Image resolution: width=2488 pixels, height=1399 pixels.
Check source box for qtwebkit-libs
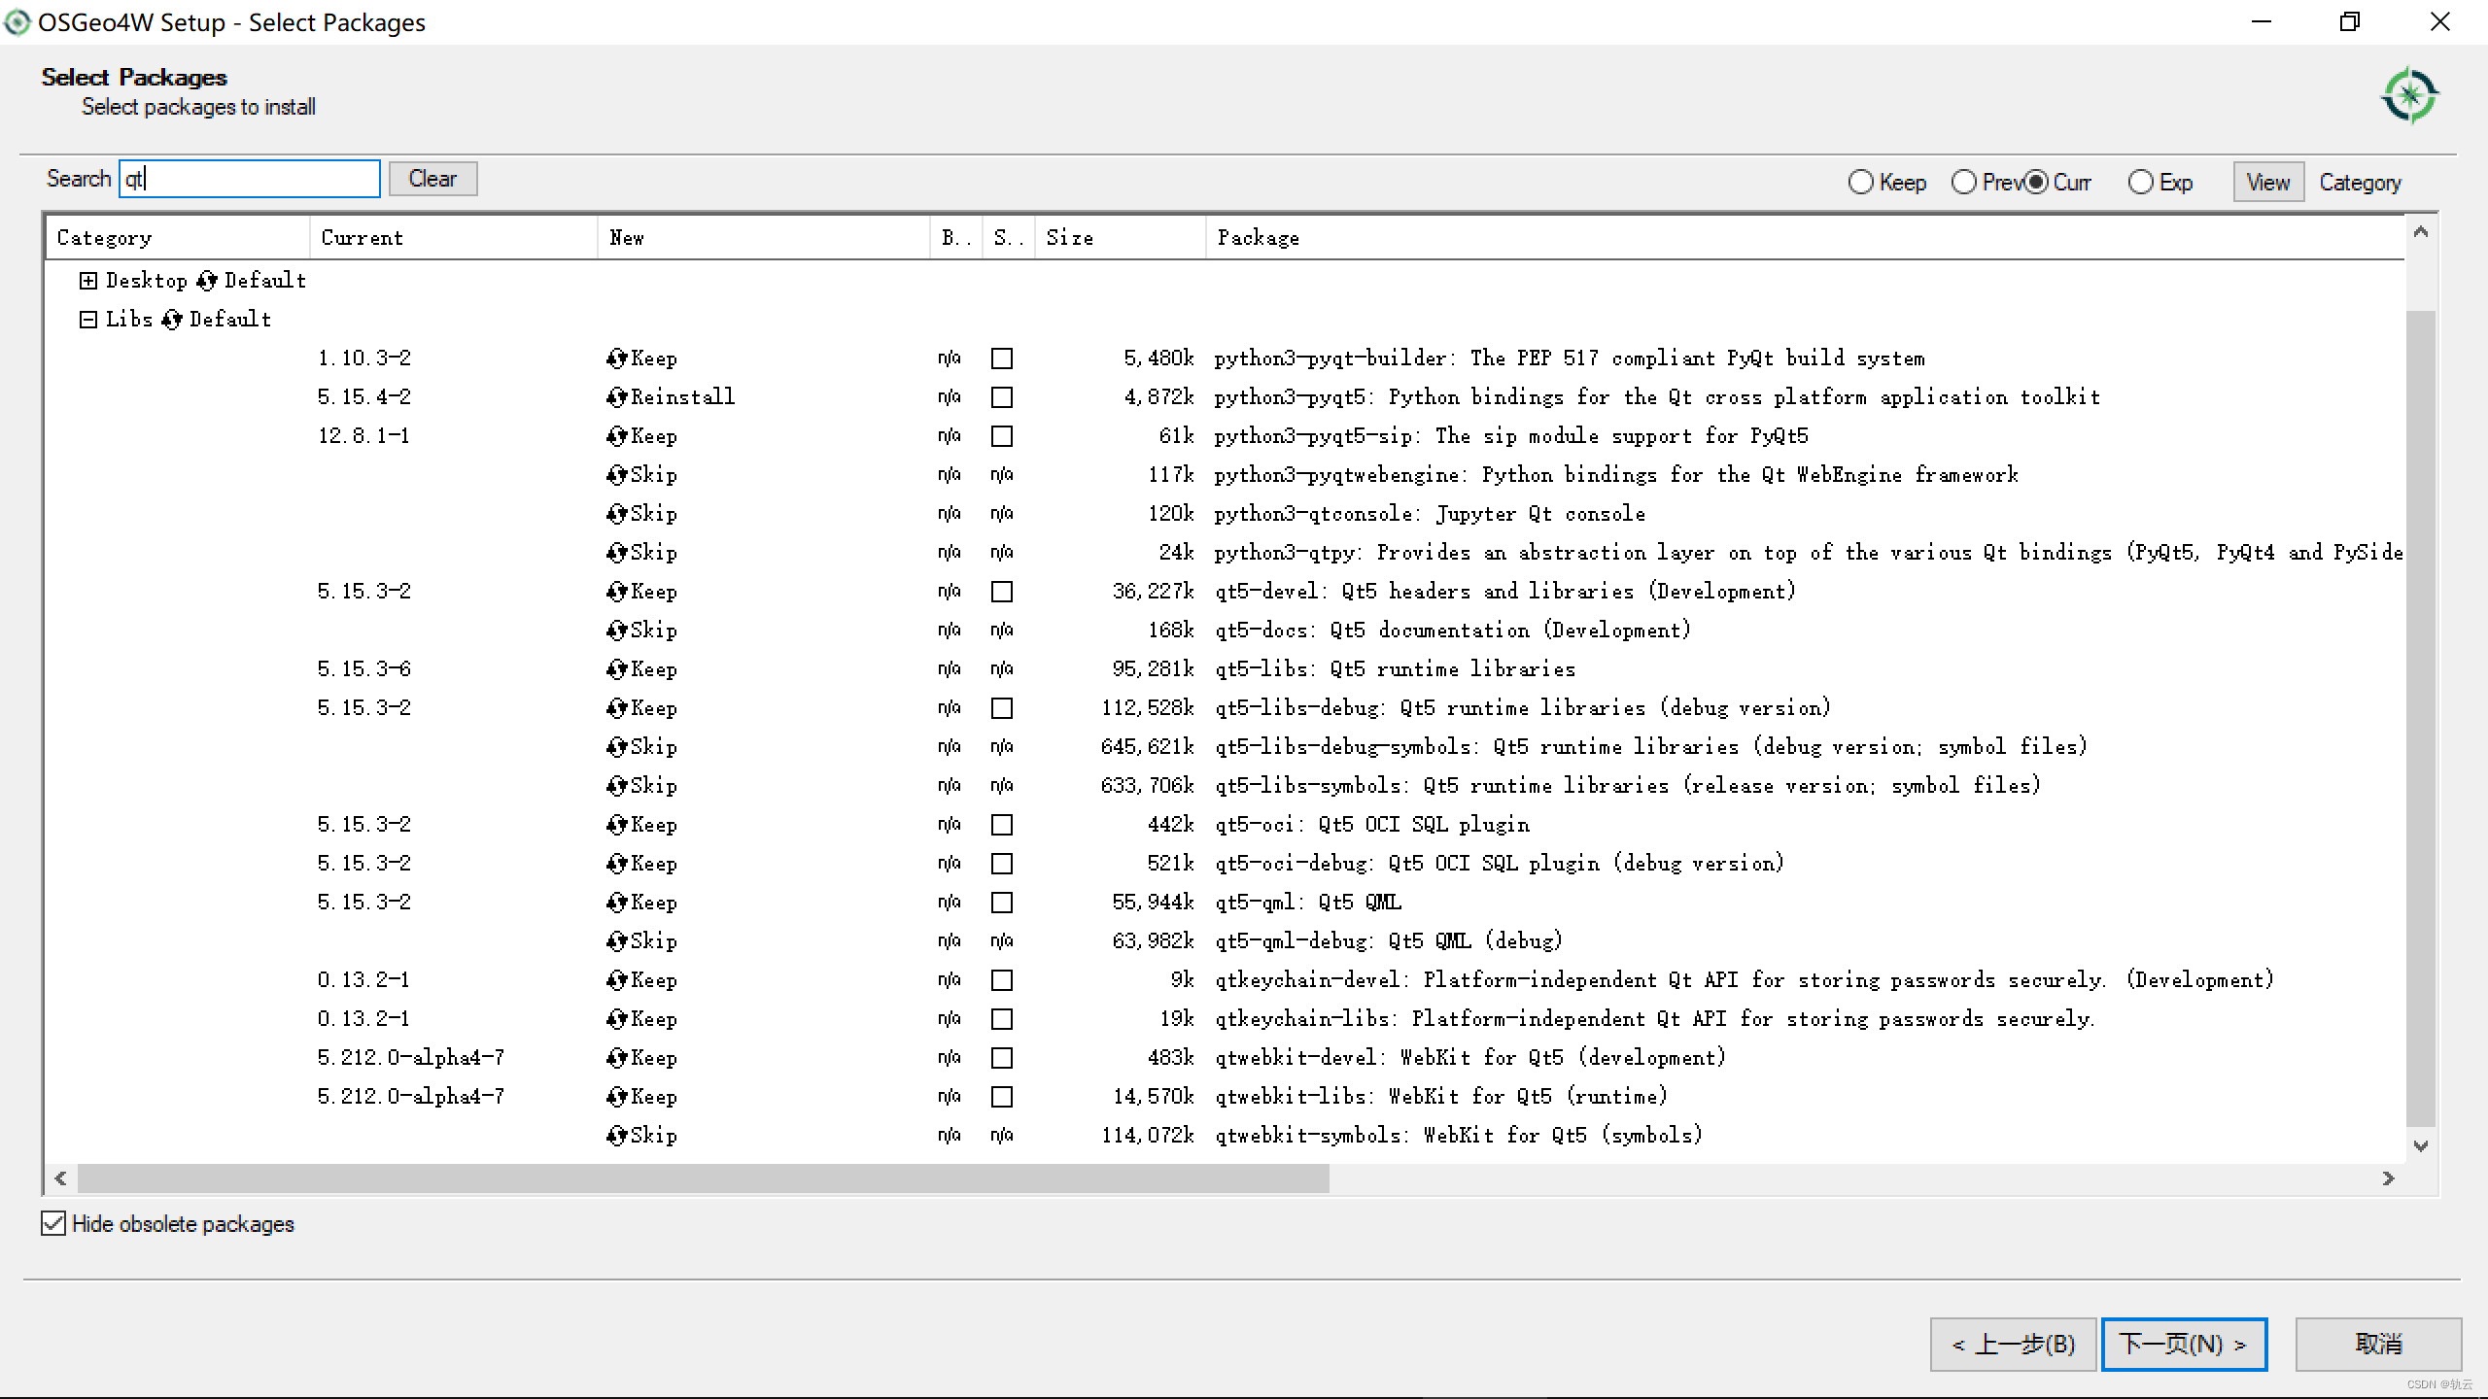point(1002,1097)
